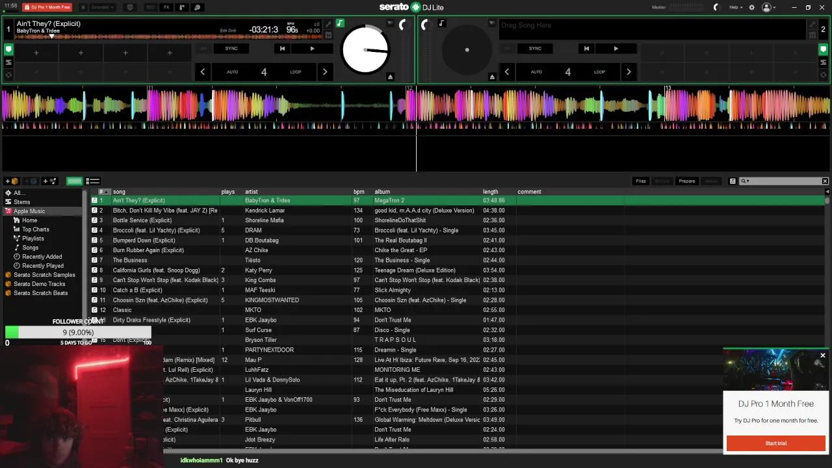Click deck 1 track overview waveform
This screenshot has width=832, height=468.
[x=169, y=37]
